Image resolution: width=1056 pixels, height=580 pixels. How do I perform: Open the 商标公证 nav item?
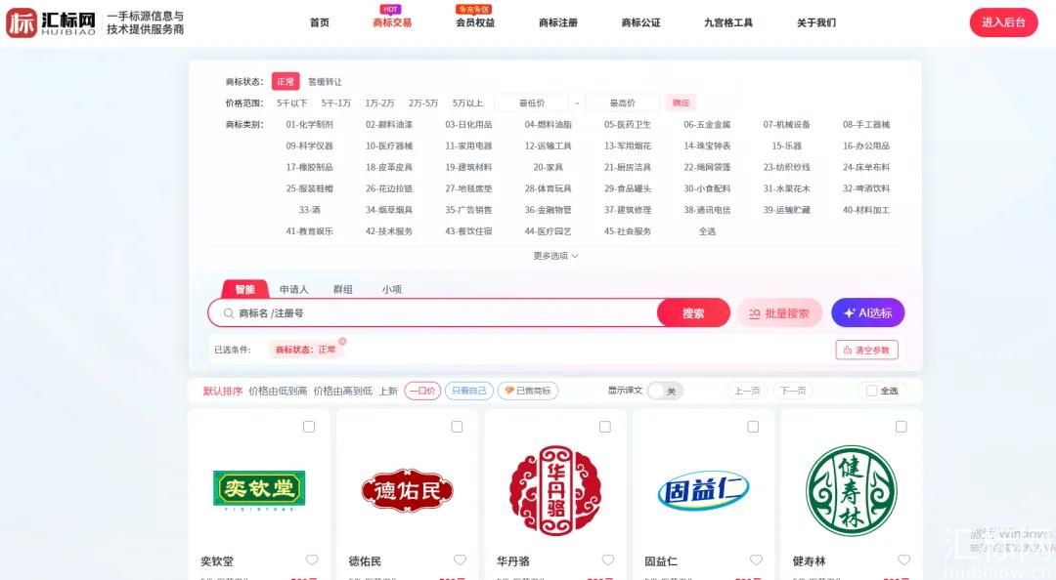click(641, 22)
